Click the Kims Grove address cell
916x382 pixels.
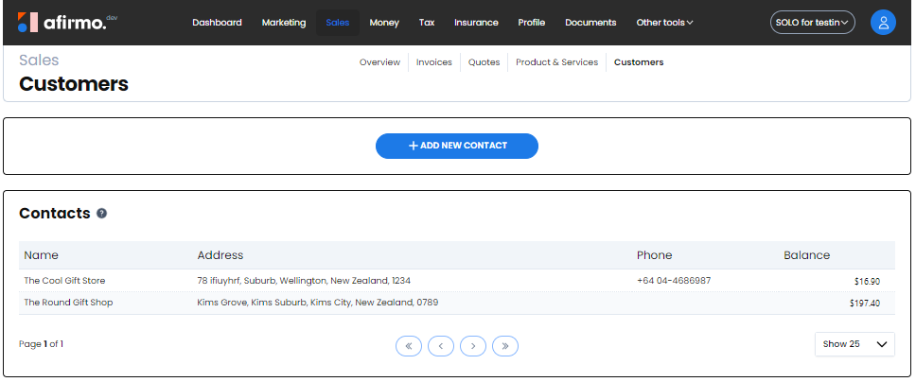318,303
